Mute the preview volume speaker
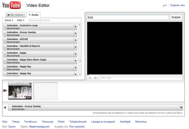The width and height of the screenshot is (189, 129). pos(96,78)
